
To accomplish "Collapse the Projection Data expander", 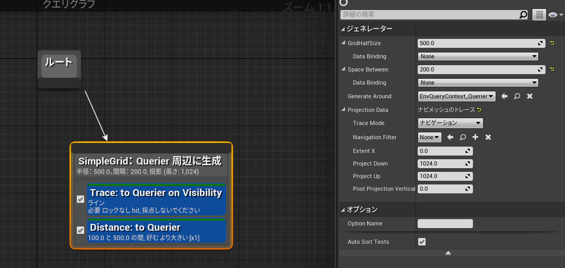I will pyautogui.click(x=344, y=110).
